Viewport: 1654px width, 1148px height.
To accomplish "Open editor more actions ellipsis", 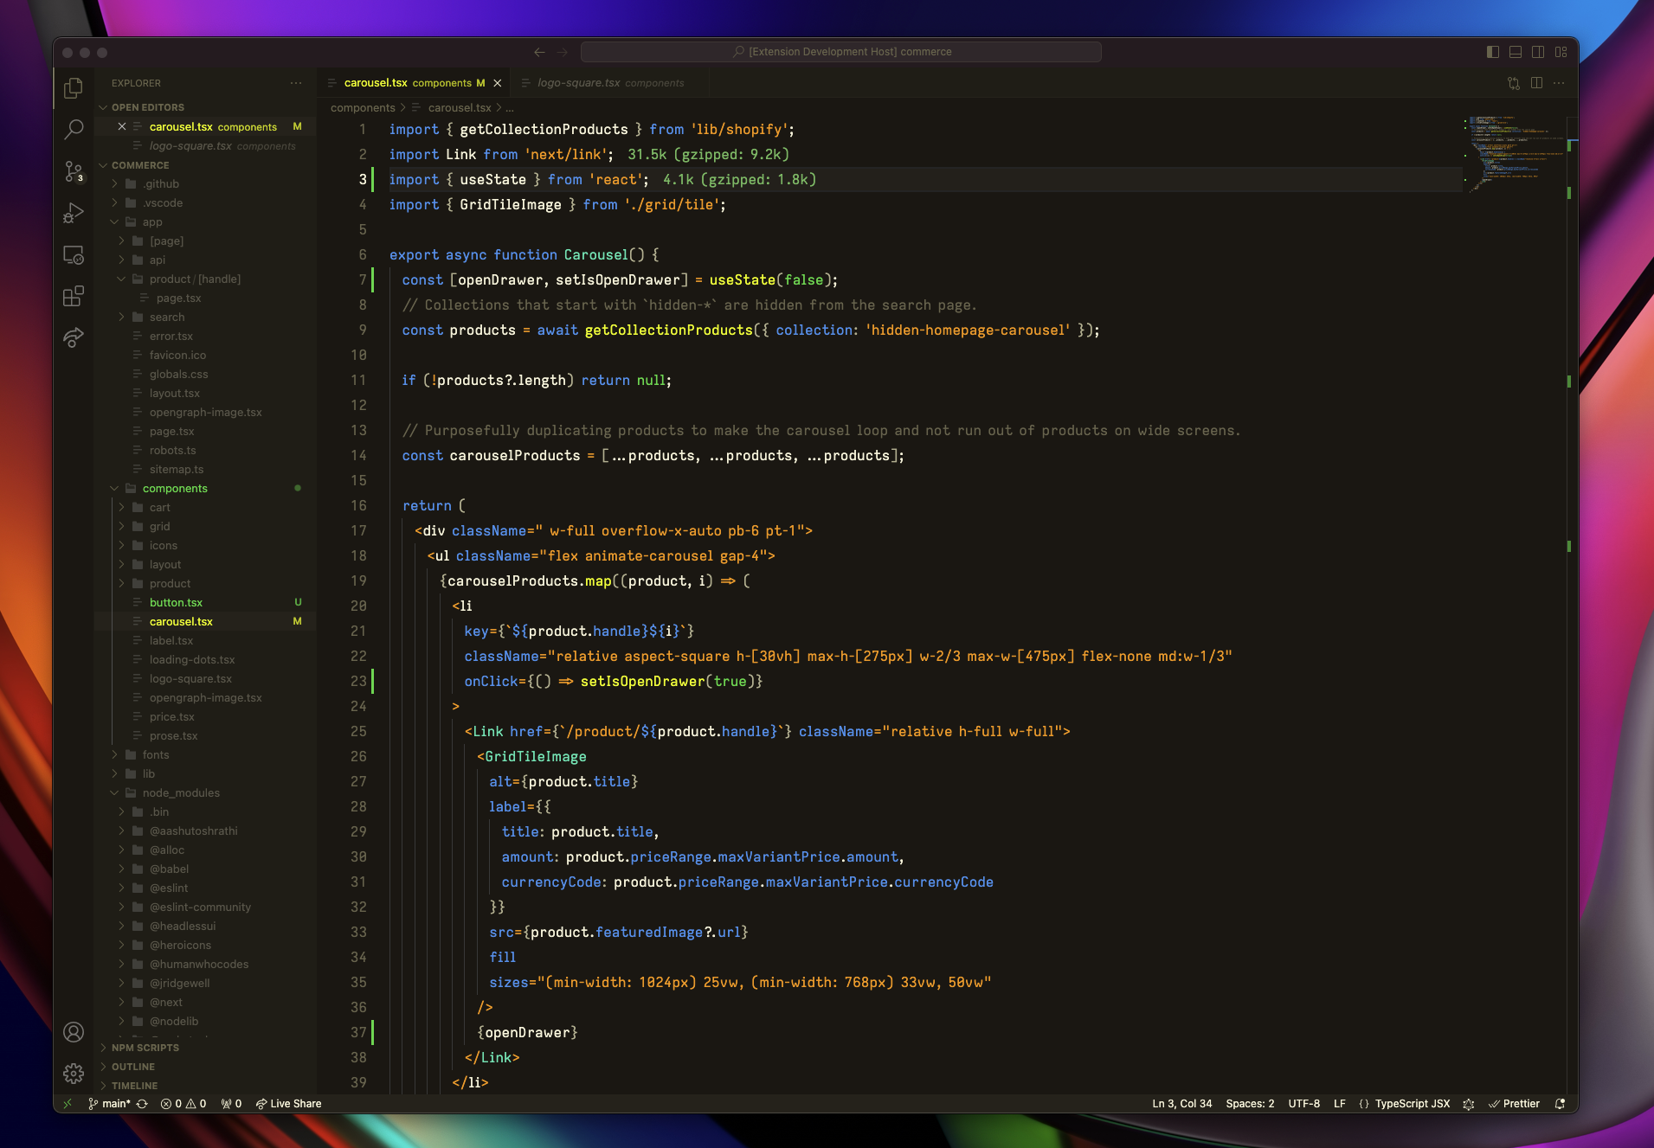I will 1559,83.
